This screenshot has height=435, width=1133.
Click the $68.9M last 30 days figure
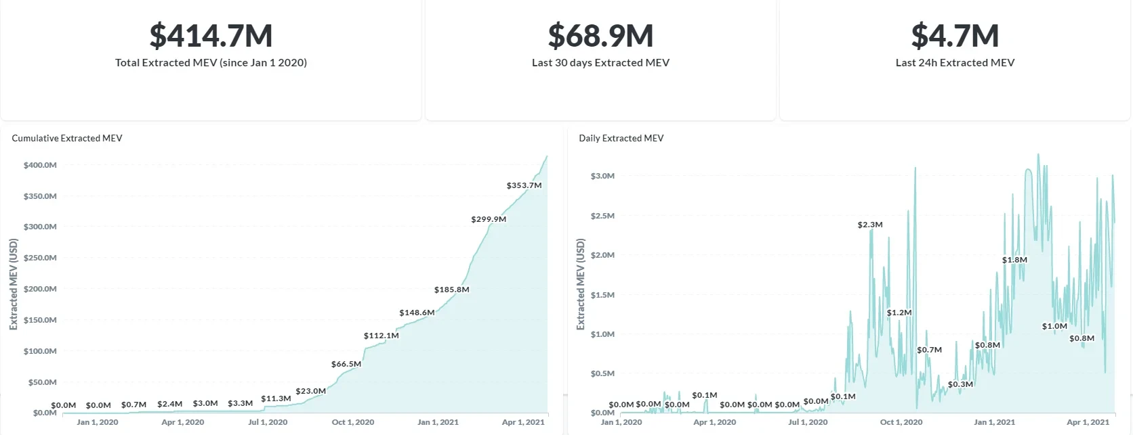point(600,36)
